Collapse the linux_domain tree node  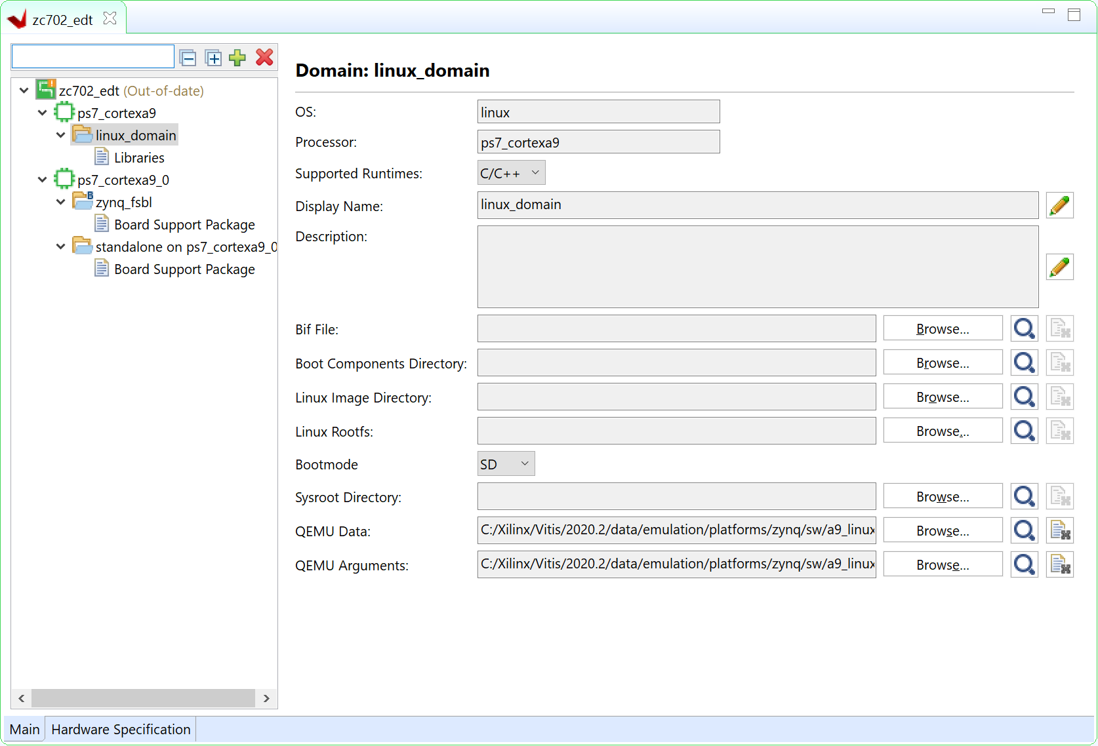tap(61, 135)
